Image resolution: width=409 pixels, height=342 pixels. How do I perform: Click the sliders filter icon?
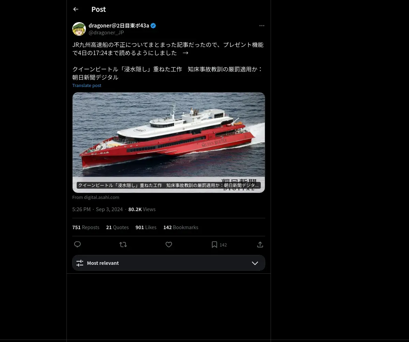80,263
